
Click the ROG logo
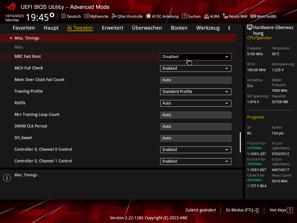11,7
